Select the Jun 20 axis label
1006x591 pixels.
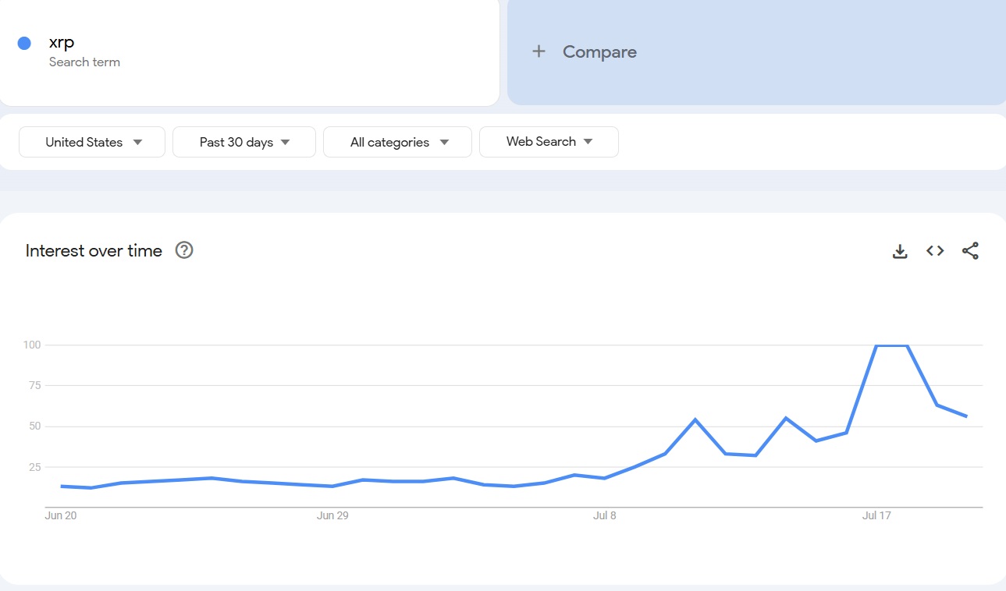61,515
